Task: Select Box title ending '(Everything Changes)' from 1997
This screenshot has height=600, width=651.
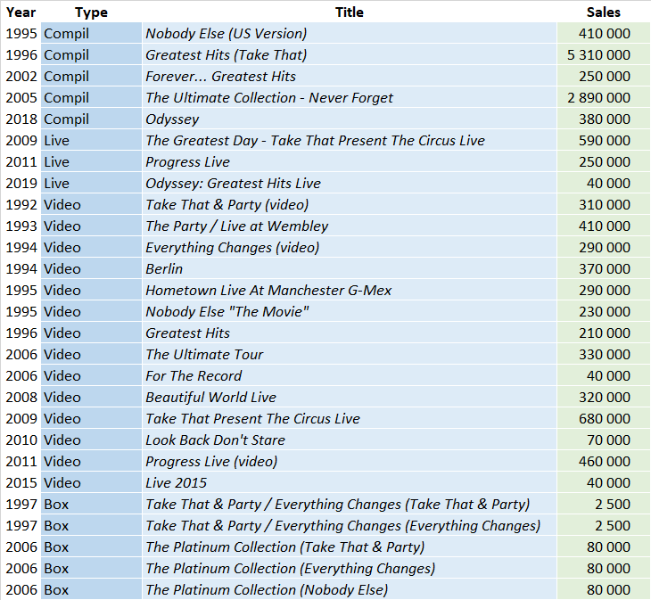Action: 343,526
